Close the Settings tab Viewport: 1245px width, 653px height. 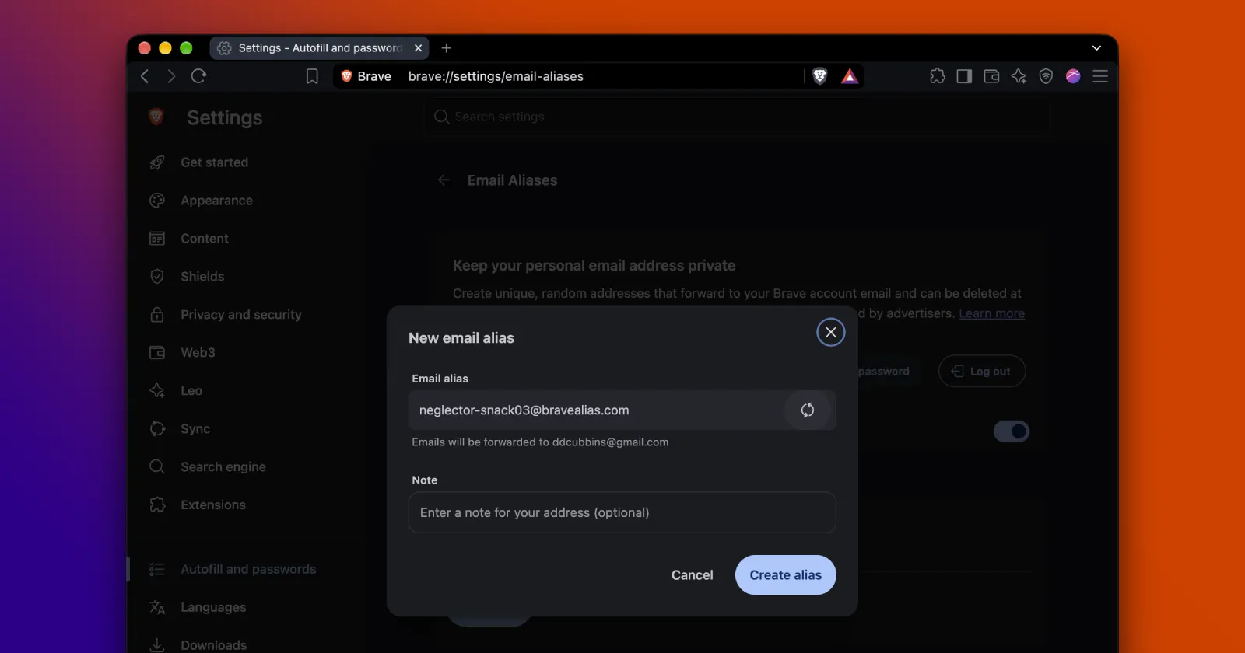(418, 48)
